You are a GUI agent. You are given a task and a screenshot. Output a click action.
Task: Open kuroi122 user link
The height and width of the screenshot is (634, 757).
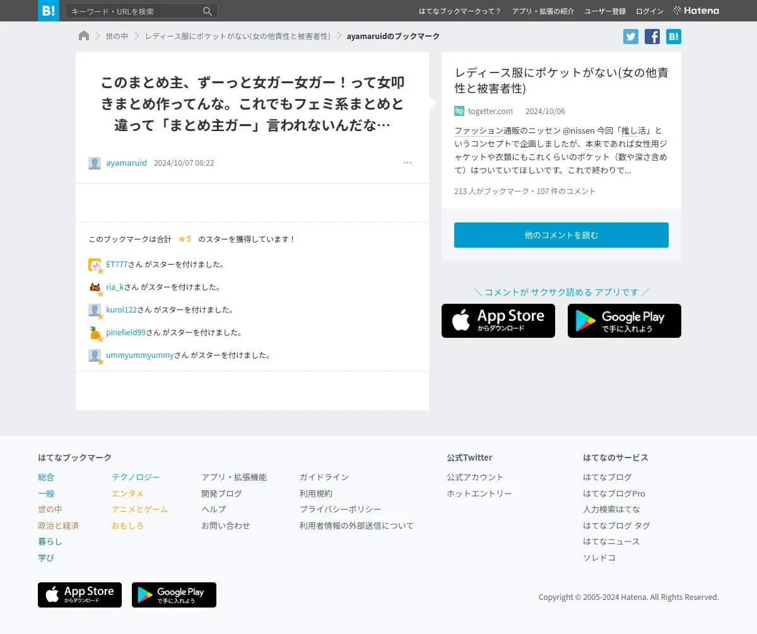coord(121,310)
